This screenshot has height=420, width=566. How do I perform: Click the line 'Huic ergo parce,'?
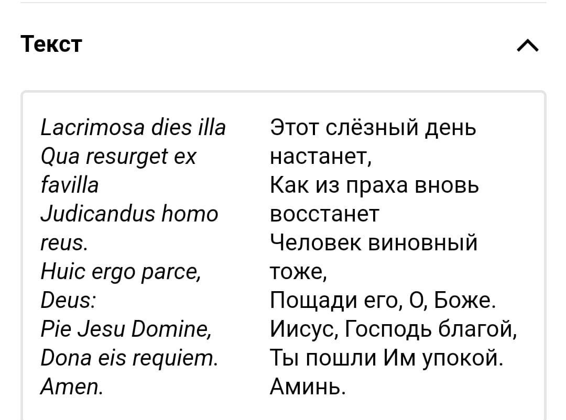[x=120, y=272]
